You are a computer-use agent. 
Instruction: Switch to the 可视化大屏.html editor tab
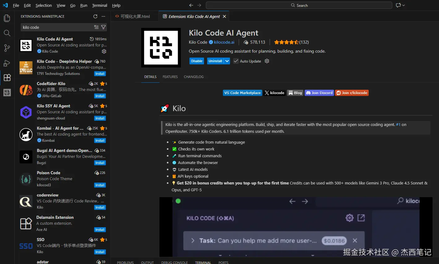[x=135, y=16]
